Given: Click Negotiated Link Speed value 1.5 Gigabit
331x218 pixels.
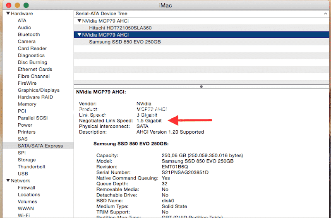Looking at the screenshot, I should [x=149, y=121].
